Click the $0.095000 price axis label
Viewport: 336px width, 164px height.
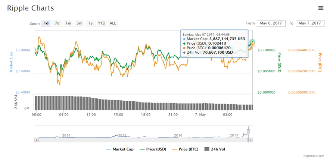(266, 71)
